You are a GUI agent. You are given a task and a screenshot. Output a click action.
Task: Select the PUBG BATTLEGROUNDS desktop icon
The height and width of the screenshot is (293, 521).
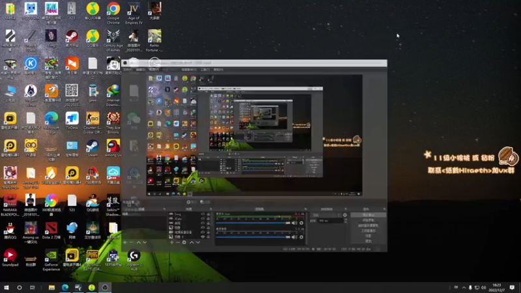pyautogui.click(x=92, y=260)
